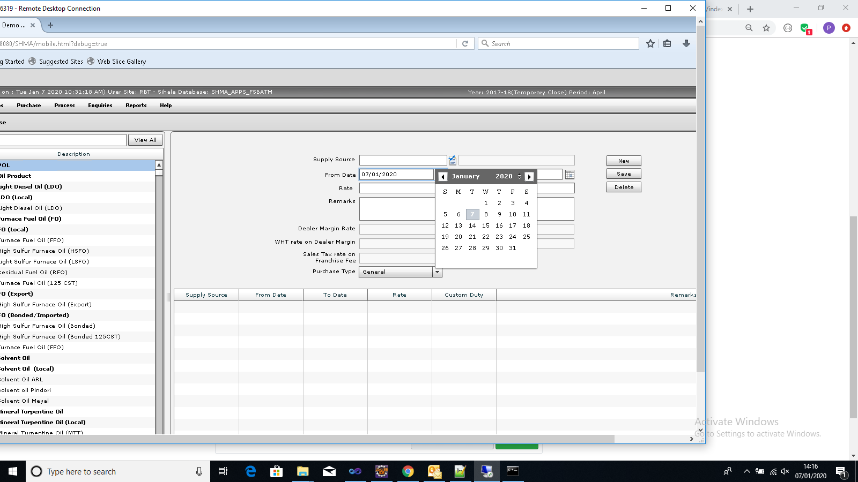858x482 pixels.
Task: Select January 31 in the calendar
Action: tap(513, 248)
